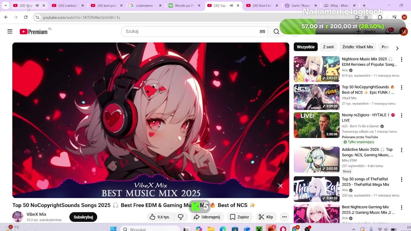Save the video with Zapisz
Image resolution: width=411 pixels, height=231 pixels.
click(240, 217)
